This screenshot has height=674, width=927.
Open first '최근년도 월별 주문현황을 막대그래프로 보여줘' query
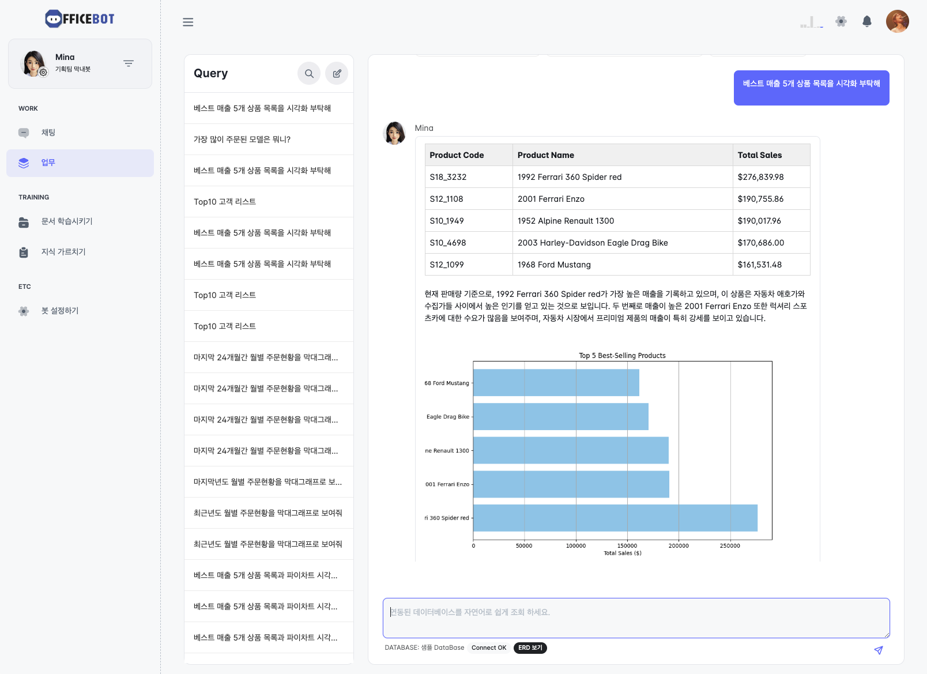click(x=269, y=513)
